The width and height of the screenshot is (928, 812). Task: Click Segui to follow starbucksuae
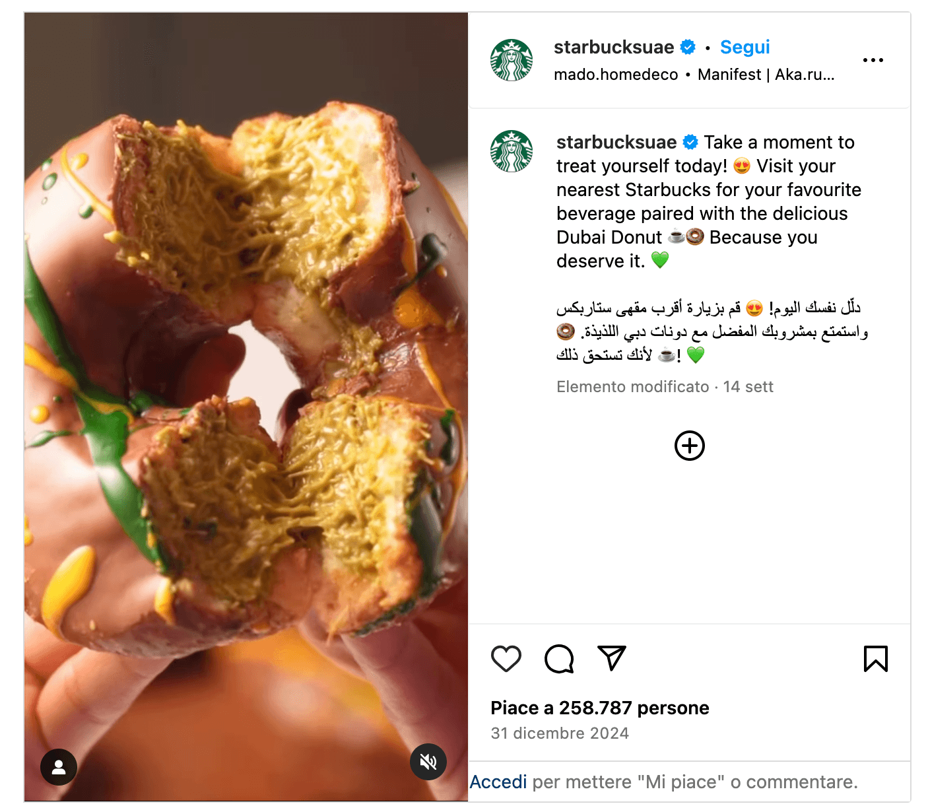coord(745,48)
